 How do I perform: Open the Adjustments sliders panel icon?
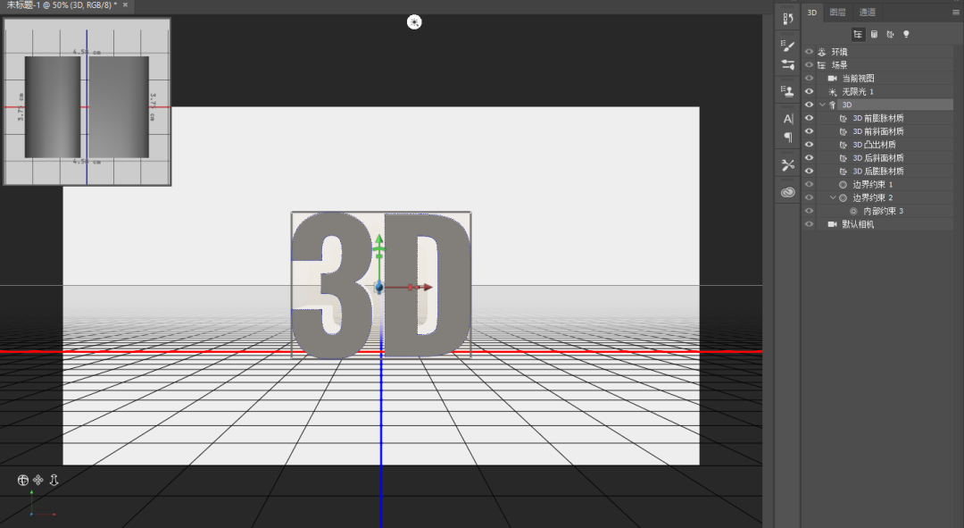coord(787,64)
